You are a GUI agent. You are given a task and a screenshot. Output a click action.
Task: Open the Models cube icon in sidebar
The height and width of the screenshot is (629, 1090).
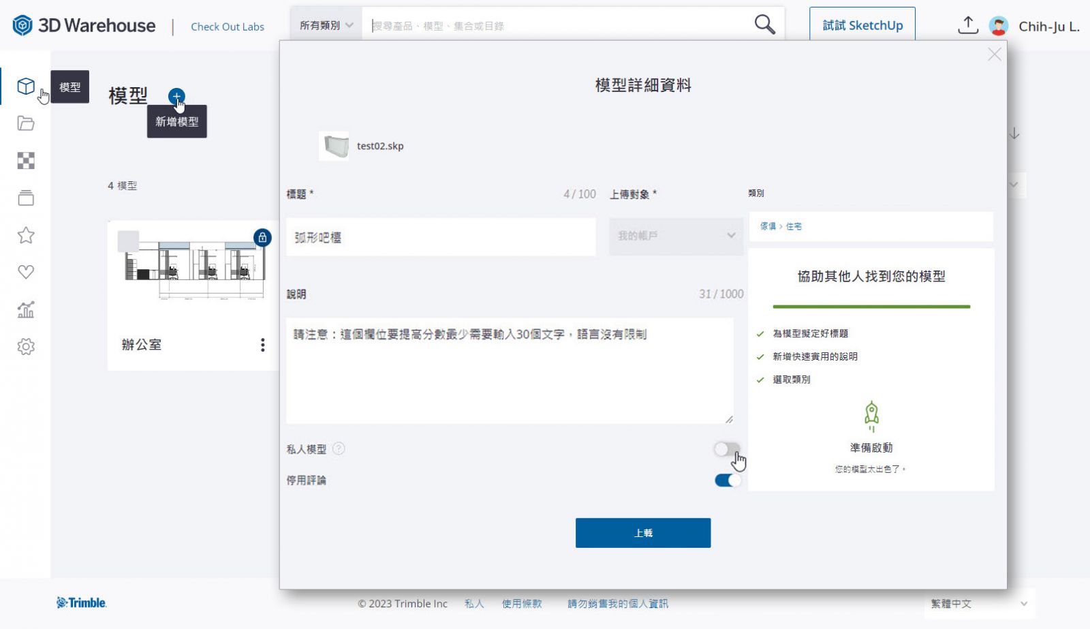[x=26, y=87]
